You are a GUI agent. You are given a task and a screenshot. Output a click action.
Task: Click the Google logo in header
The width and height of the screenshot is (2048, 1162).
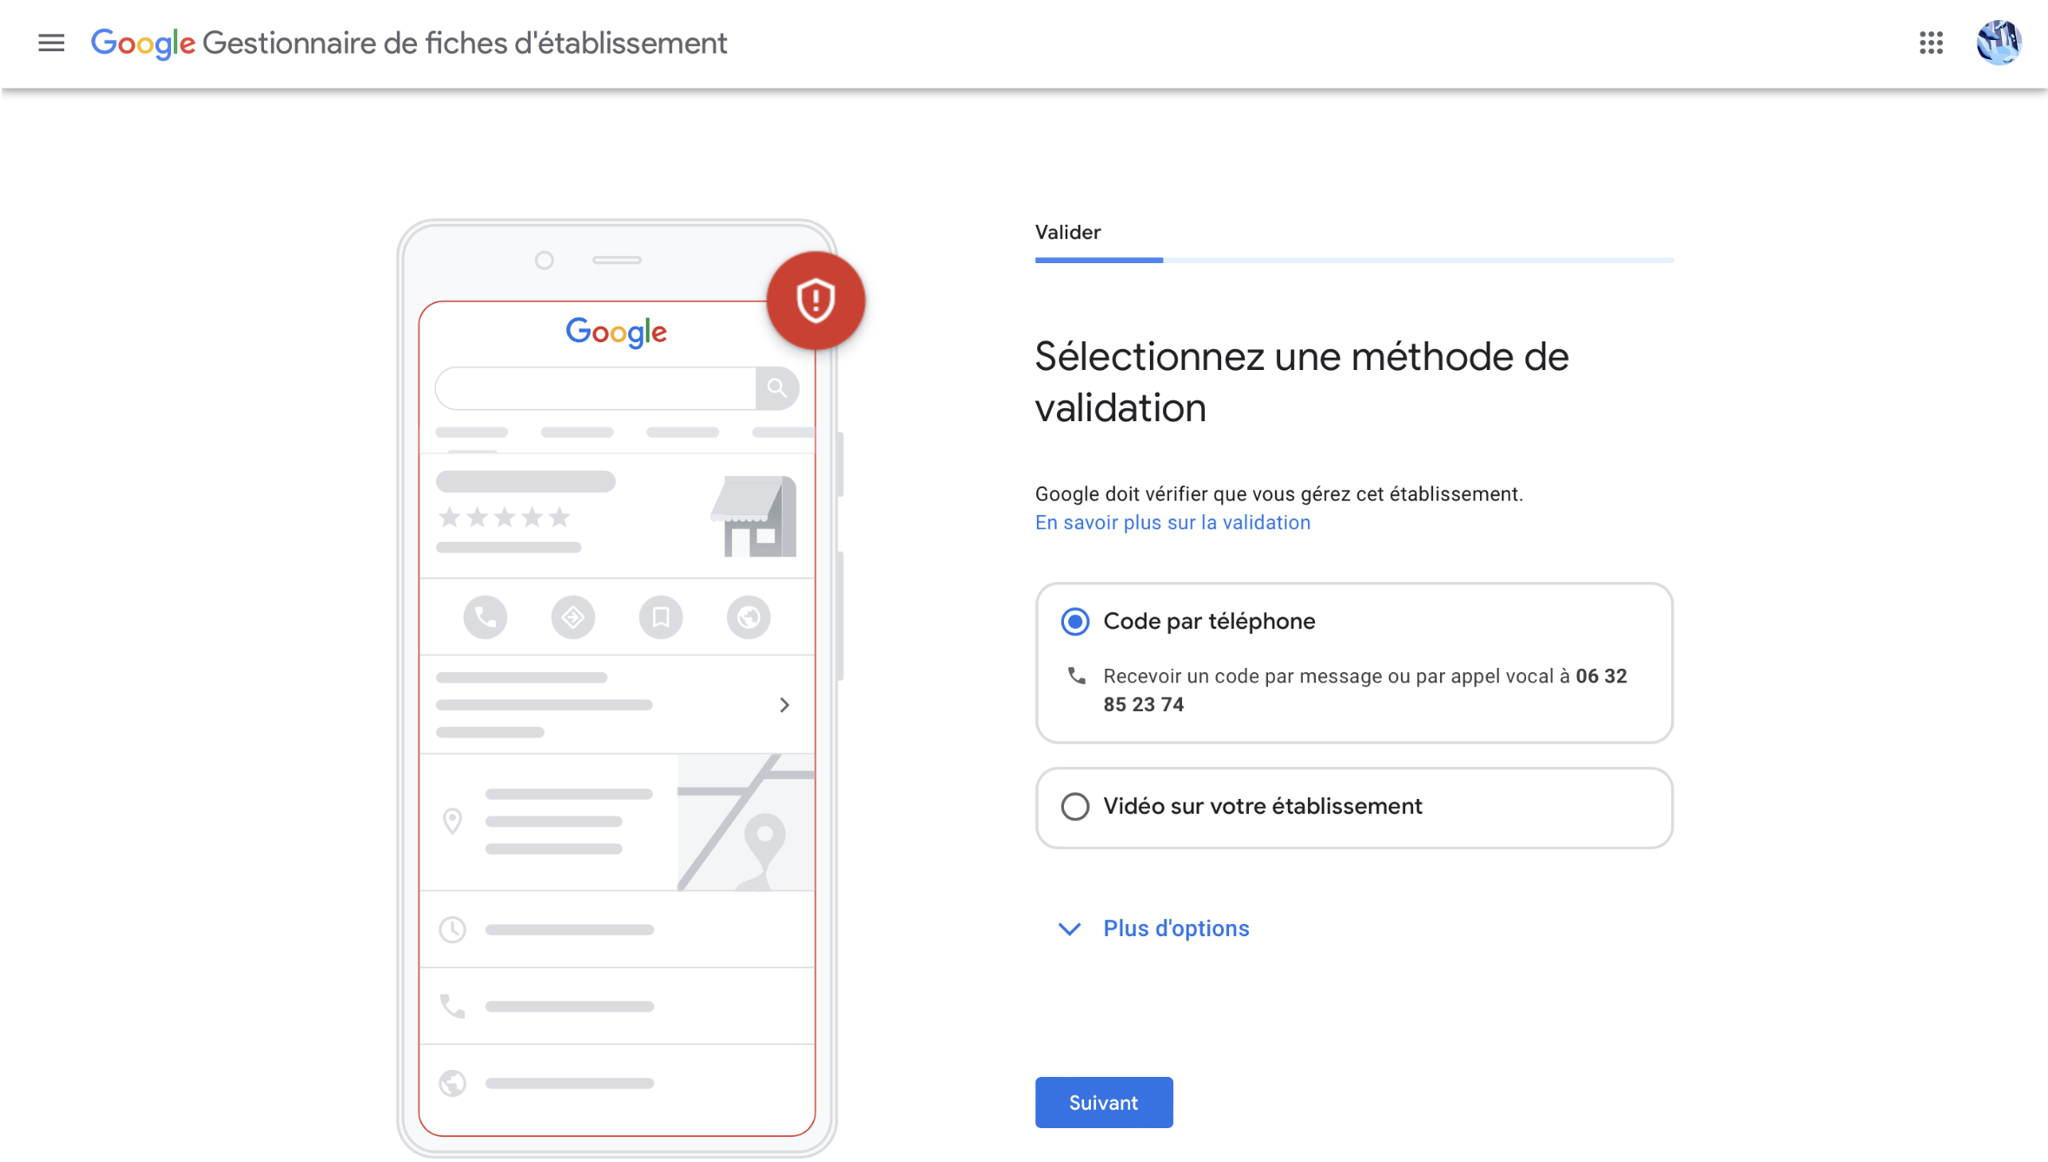point(142,43)
